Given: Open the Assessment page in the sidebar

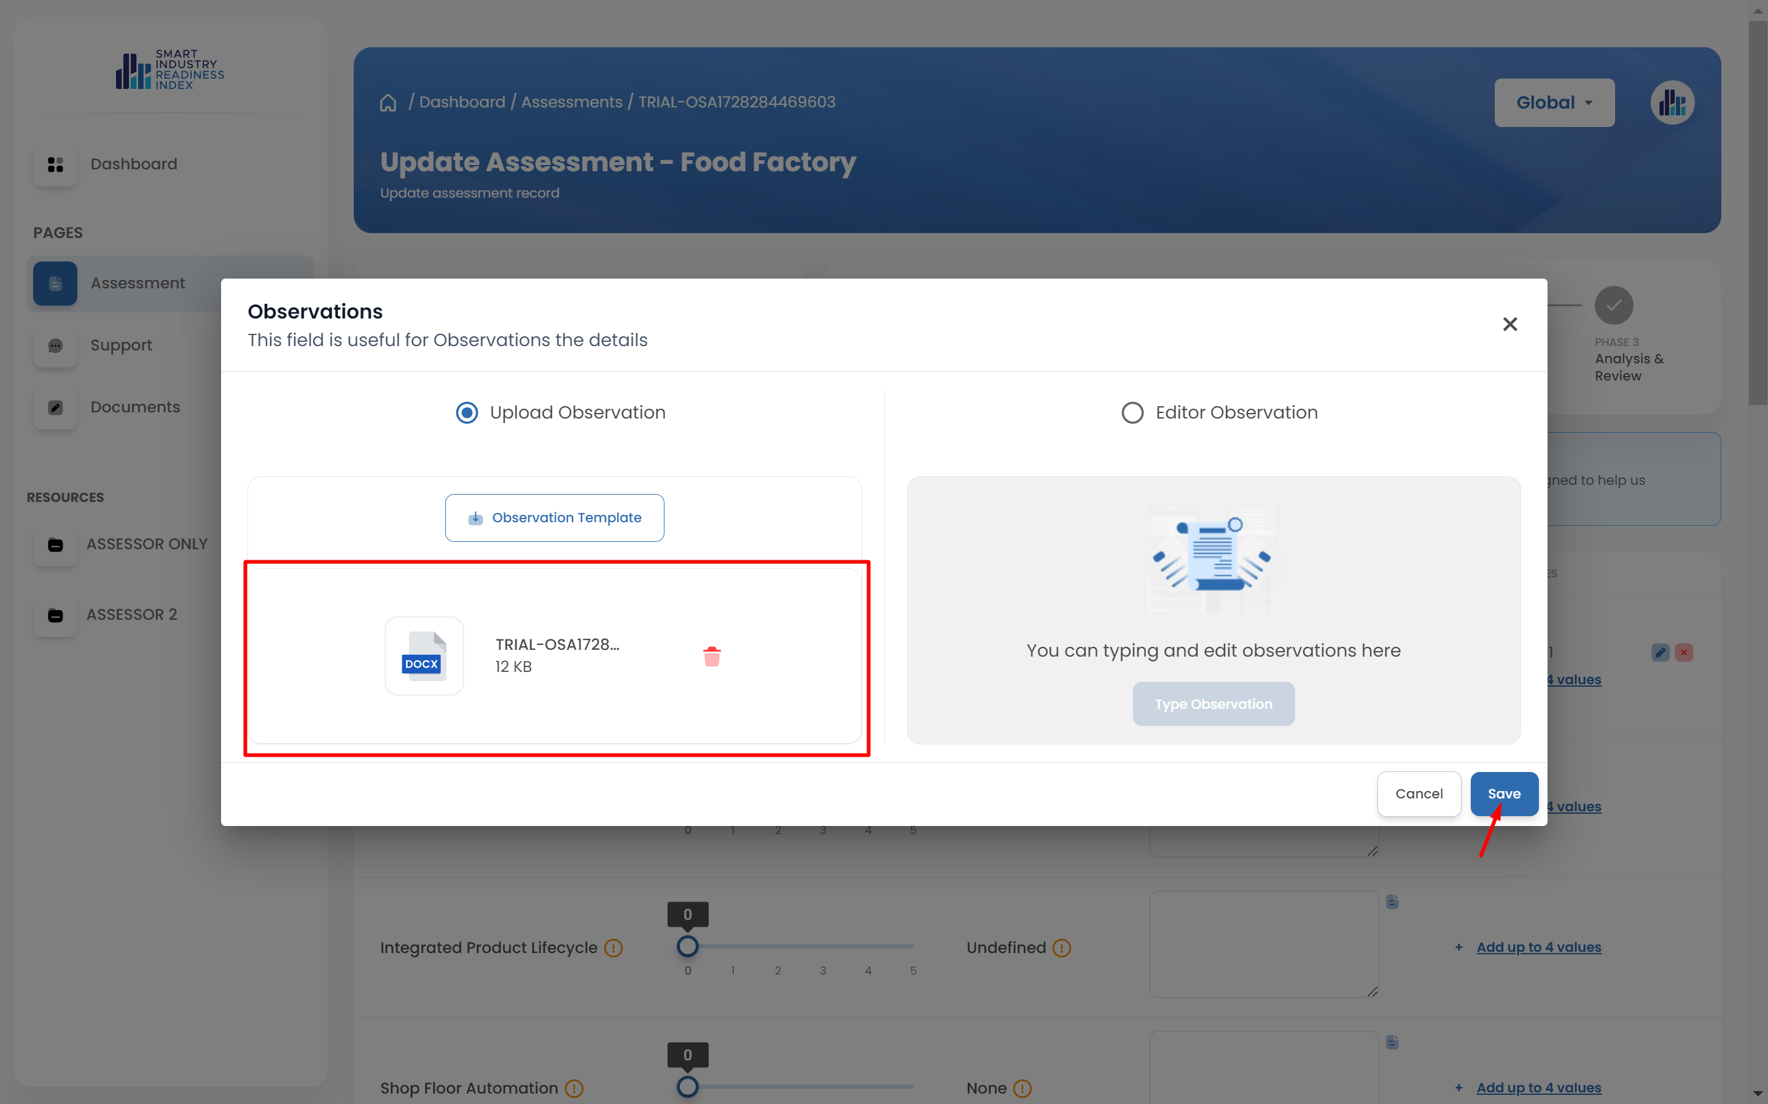Looking at the screenshot, I should coord(138,284).
